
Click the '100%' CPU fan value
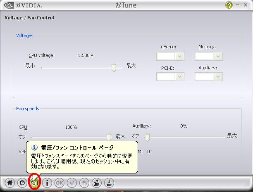coord(71,127)
